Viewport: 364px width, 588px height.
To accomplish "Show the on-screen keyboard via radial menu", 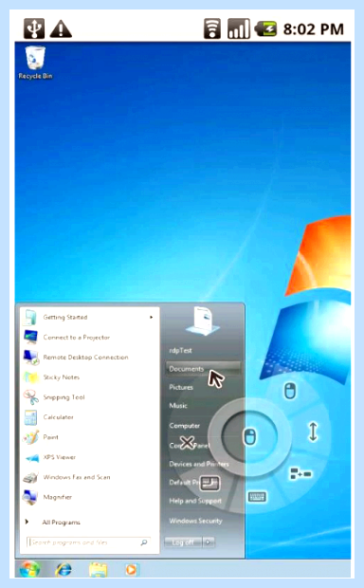I will pos(257,497).
